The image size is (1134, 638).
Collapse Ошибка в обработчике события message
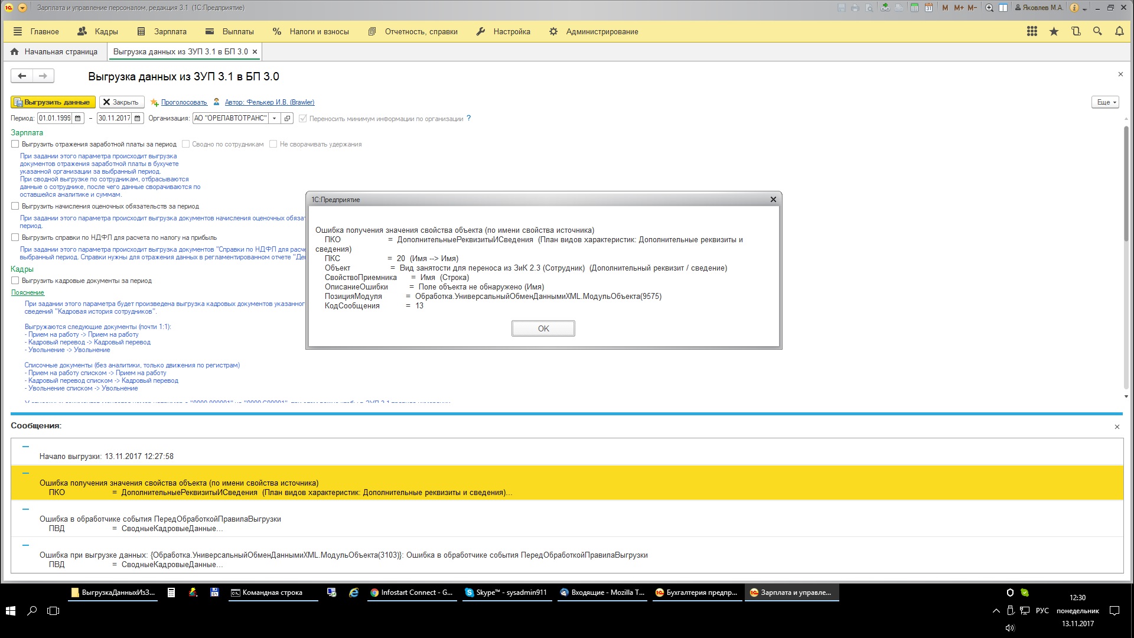click(25, 509)
